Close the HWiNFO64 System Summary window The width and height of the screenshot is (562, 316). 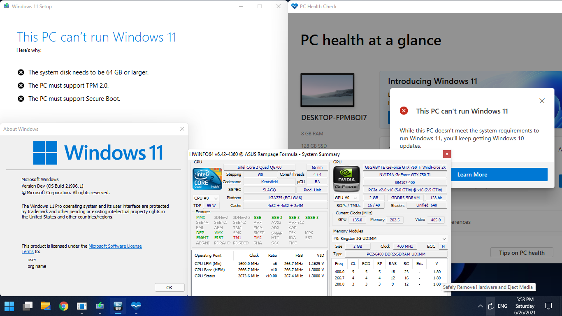[x=447, y=154]
